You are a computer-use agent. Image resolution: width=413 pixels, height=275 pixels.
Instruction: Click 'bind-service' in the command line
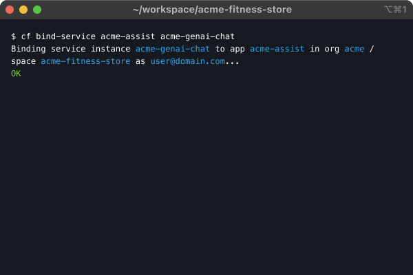point(65,36)
